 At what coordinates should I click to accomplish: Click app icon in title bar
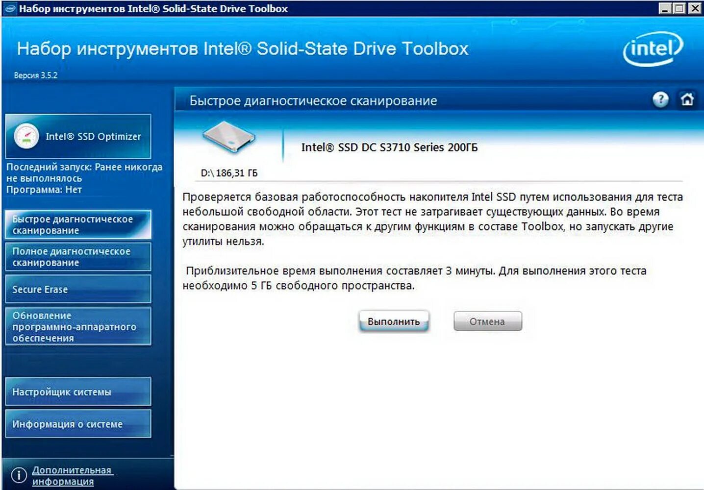10,8
